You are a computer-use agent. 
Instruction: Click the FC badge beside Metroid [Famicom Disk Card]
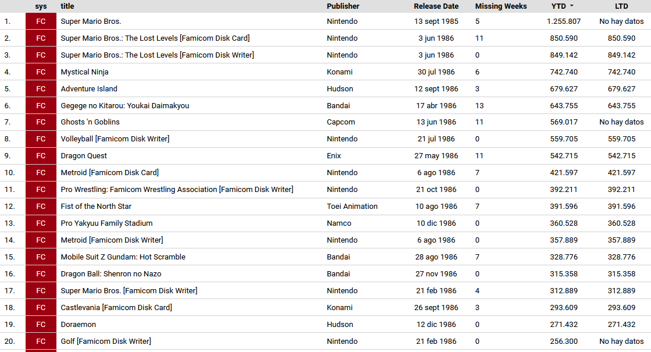pos(41,172)
